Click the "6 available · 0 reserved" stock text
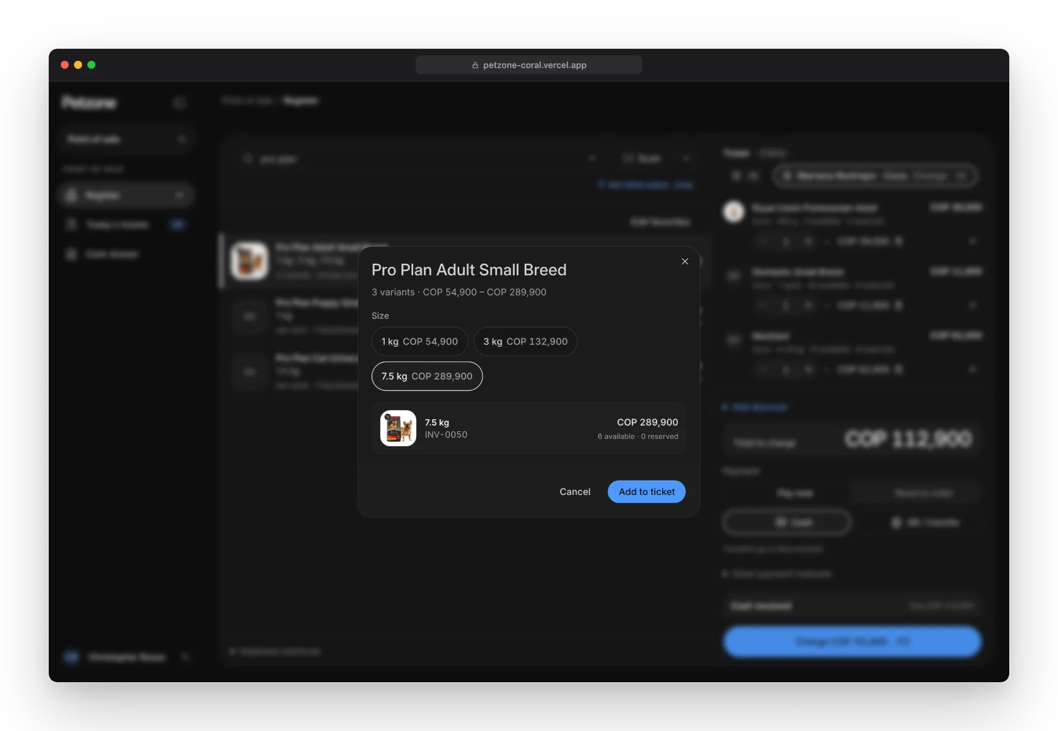The image size is (1058, 731). coord(638,436)
